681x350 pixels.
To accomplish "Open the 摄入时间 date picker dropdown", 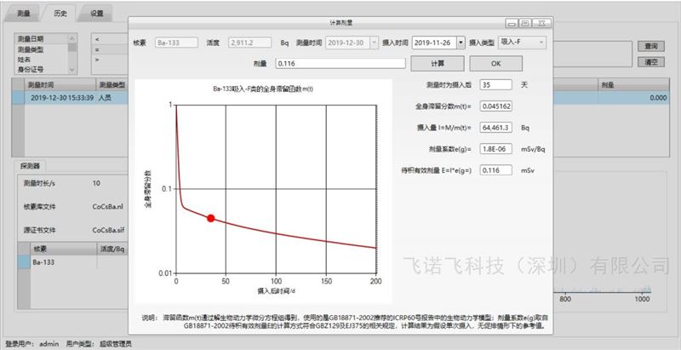I will point(461,41).
